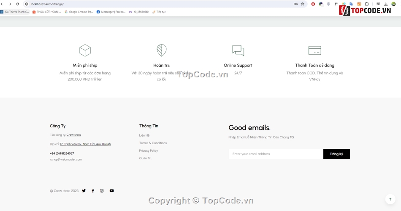Click the Thông Tin footer heading
This screenshot has width=401, height=211.
click(149, 126)
